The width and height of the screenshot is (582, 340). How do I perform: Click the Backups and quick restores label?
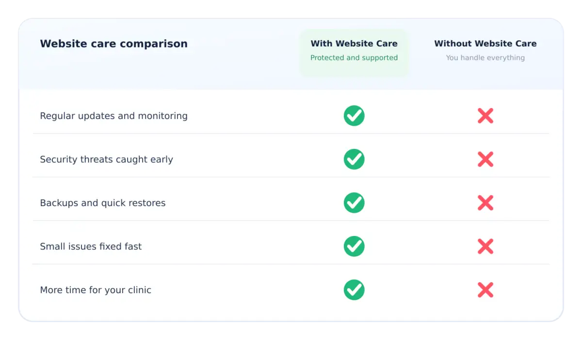point(103,203)
